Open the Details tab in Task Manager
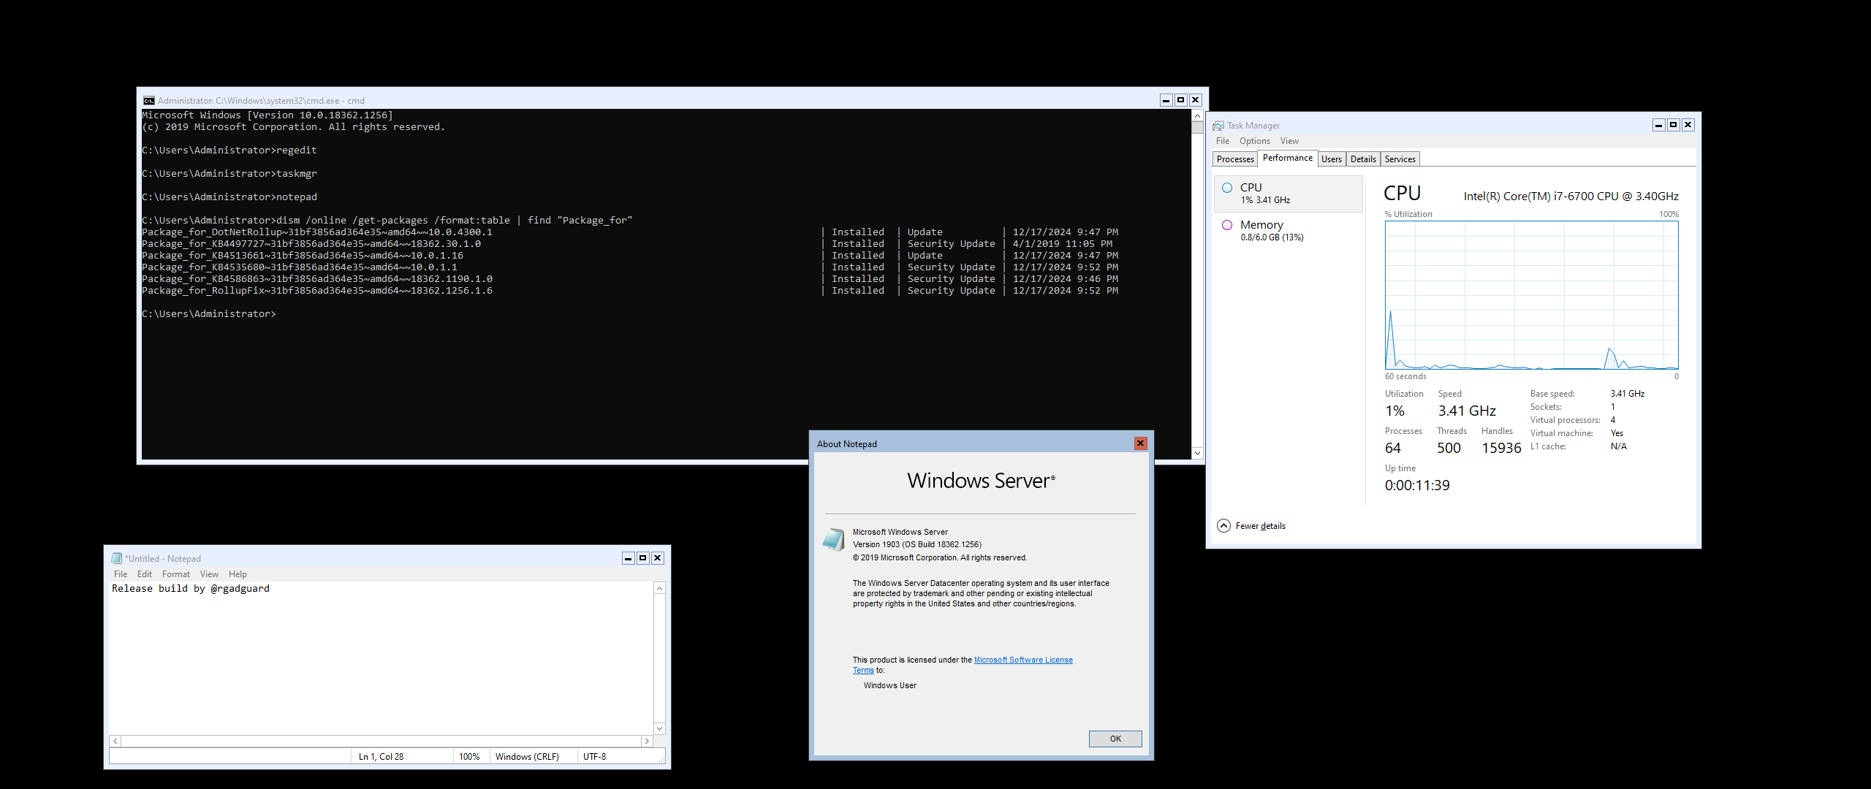The width and height of the screenshot is (1871, 789). [x=1363, y=159]
